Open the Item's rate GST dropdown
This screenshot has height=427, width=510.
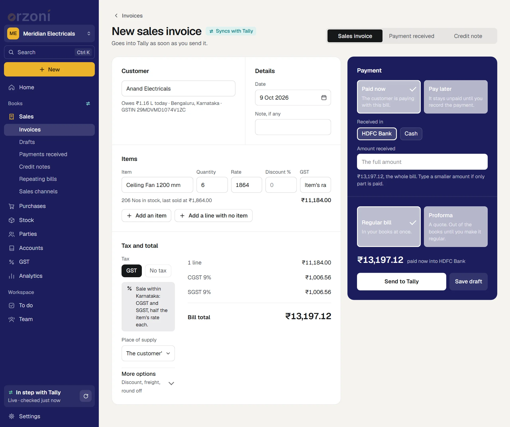[x=315, y=185]
